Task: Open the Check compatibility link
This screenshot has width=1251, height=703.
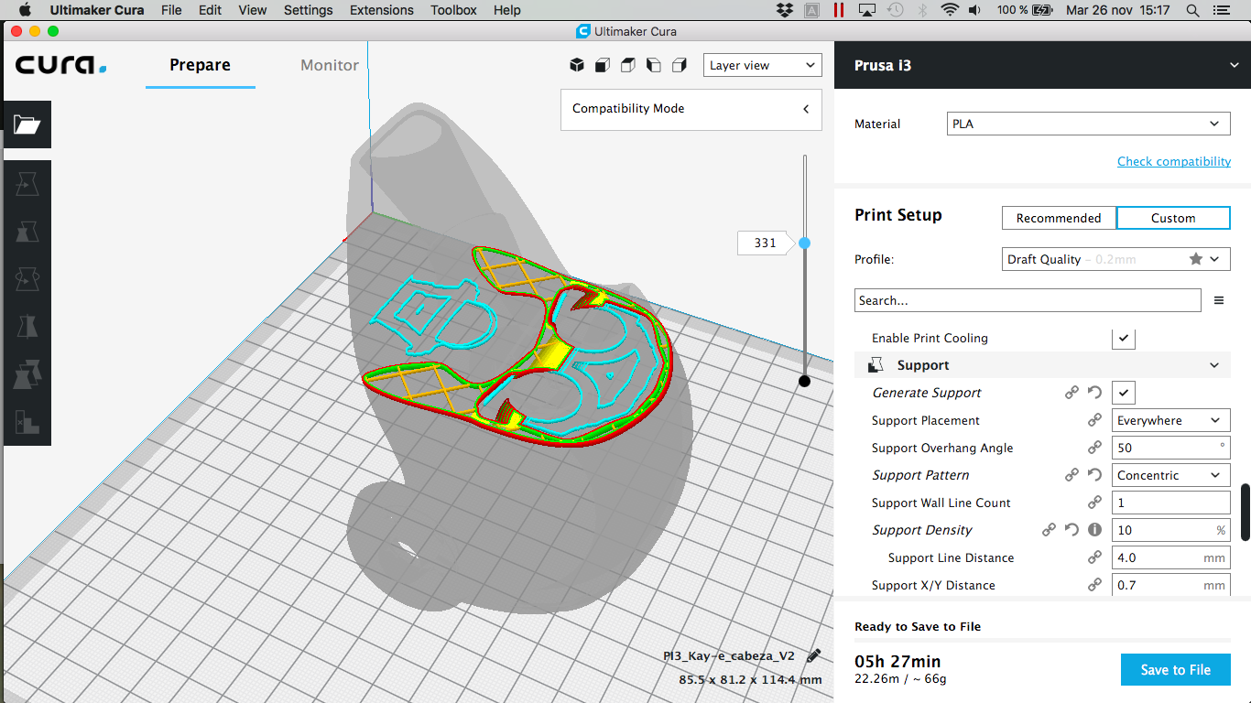Action: [x=1173, y=161]
